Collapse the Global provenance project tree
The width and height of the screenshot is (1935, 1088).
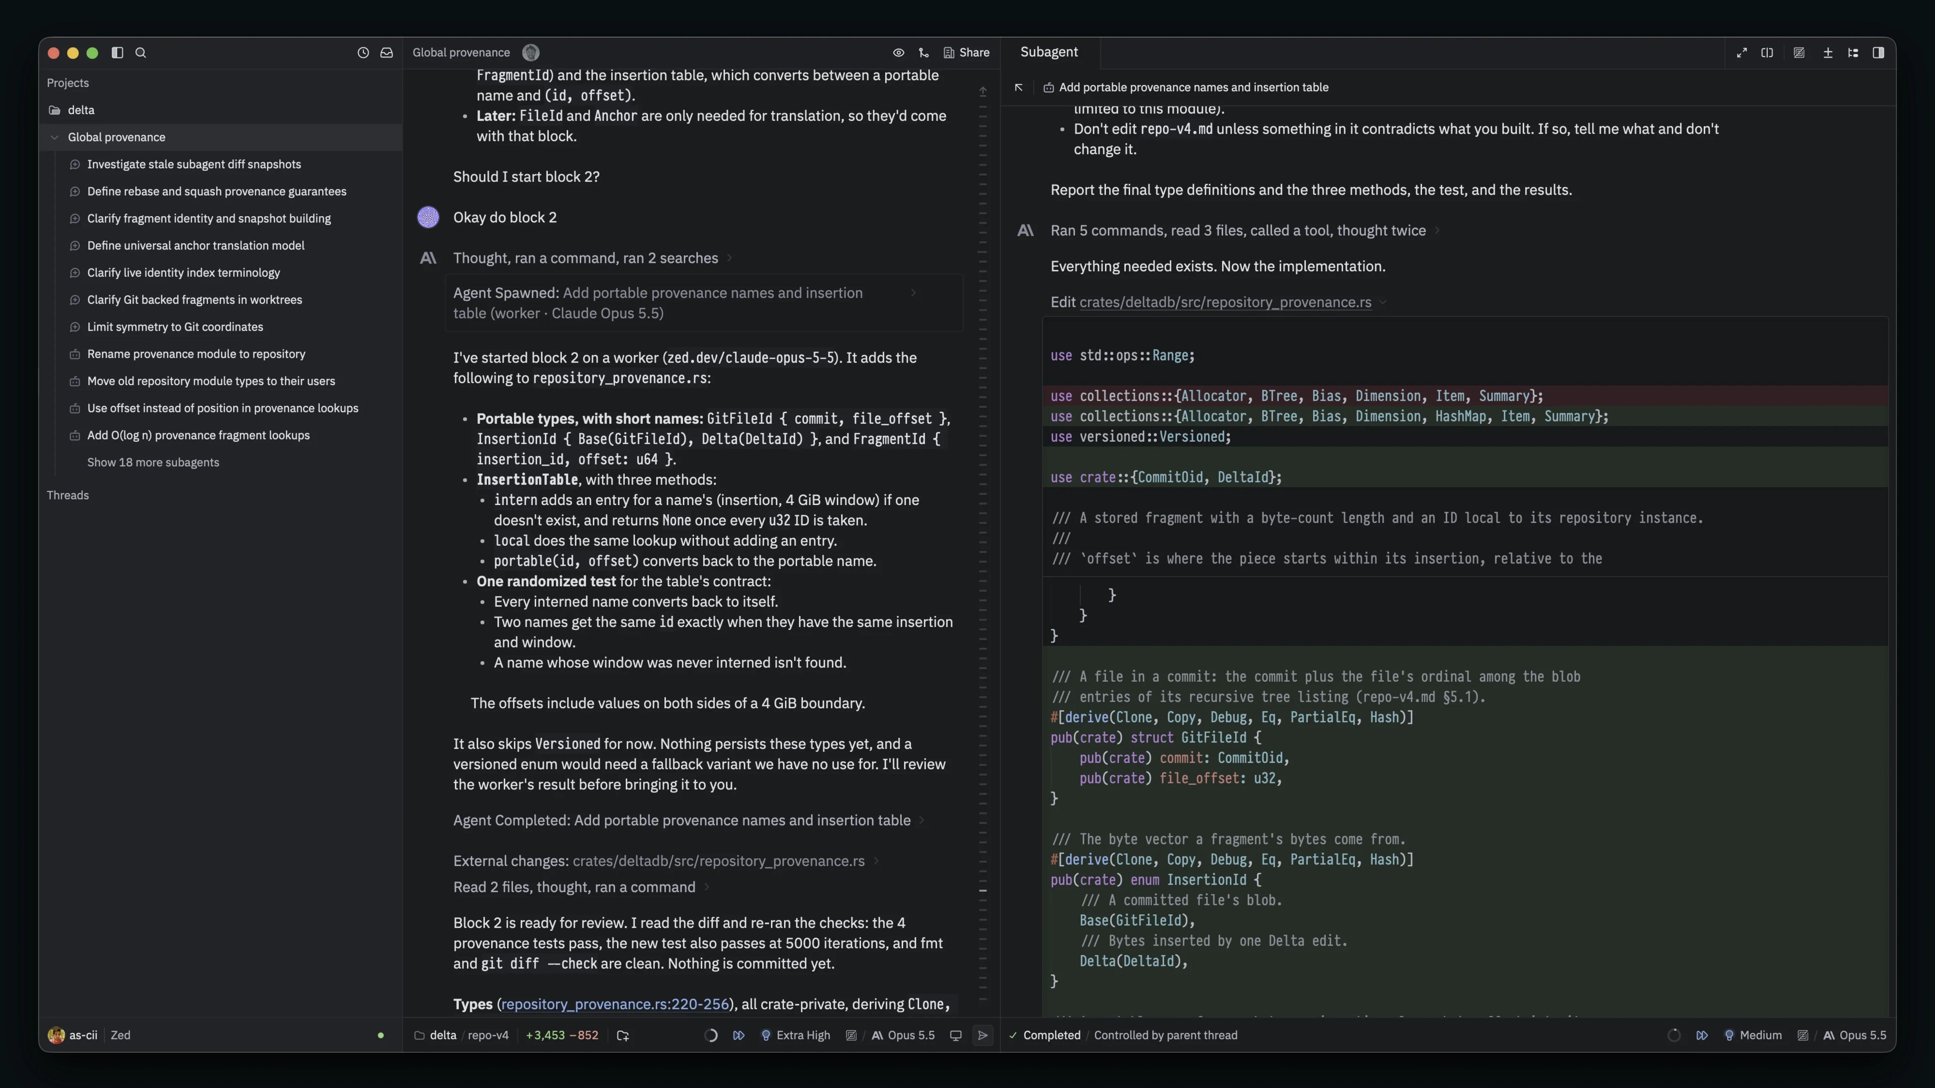click(x=55, y=137)
